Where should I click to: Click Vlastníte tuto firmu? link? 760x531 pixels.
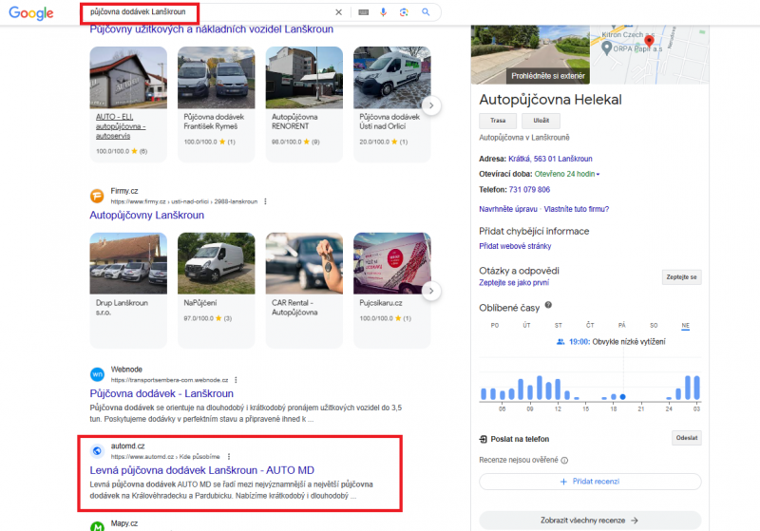pos(577,209)
